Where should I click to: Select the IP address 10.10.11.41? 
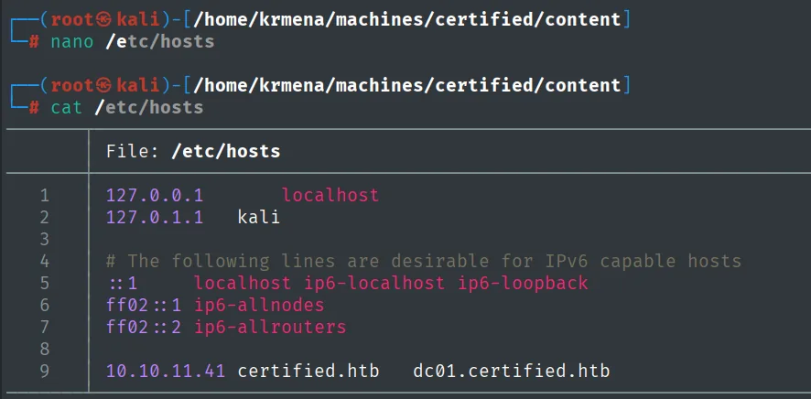pos(166,372)
